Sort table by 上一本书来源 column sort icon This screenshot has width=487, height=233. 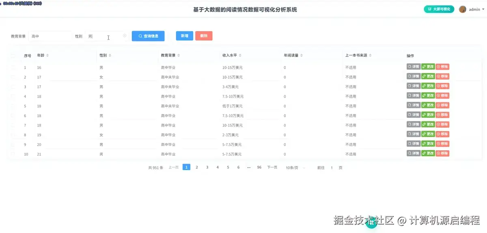click(x=371, y=55)
